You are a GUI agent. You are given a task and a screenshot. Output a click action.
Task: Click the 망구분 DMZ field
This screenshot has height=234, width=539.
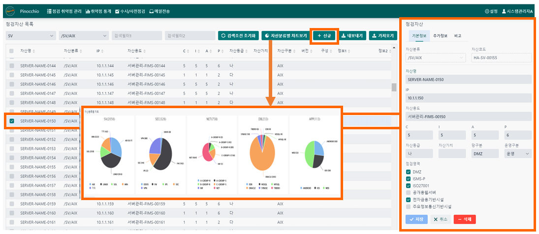(485, 153)
